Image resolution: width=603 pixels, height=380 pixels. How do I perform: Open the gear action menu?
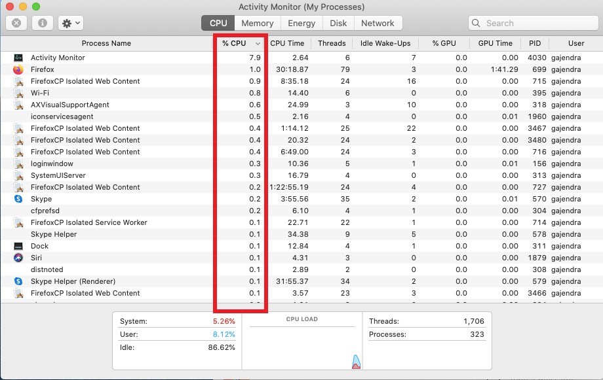tap(64, 22)
